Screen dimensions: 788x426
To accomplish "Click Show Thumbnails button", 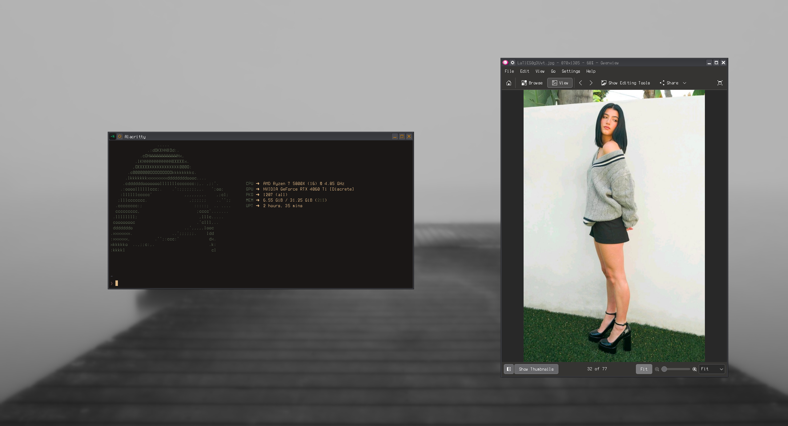I will tap(536, 369).
